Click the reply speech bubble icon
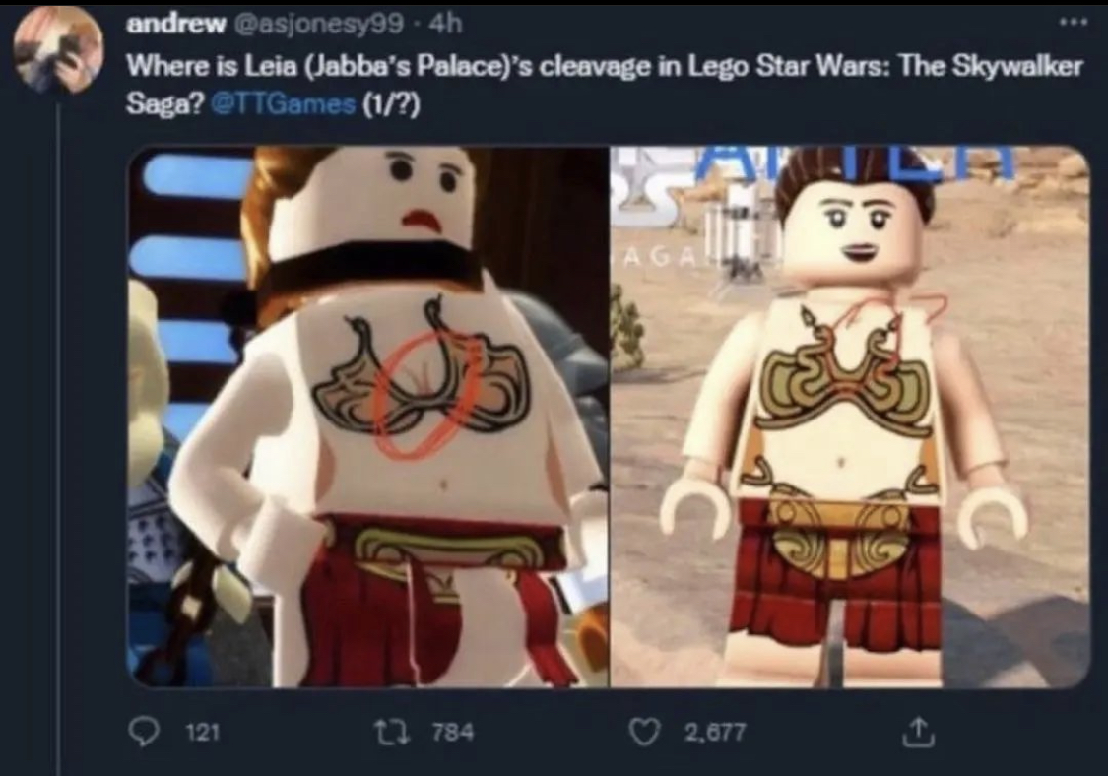Viewport: 1108px width, 776px height. pos(145,733)
